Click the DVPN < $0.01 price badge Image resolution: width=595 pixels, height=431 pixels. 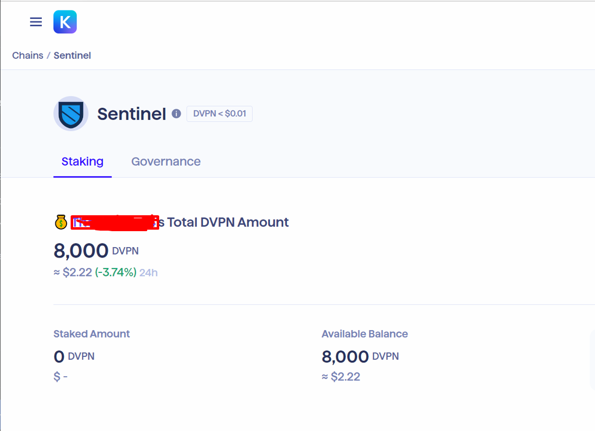(219, 113)
